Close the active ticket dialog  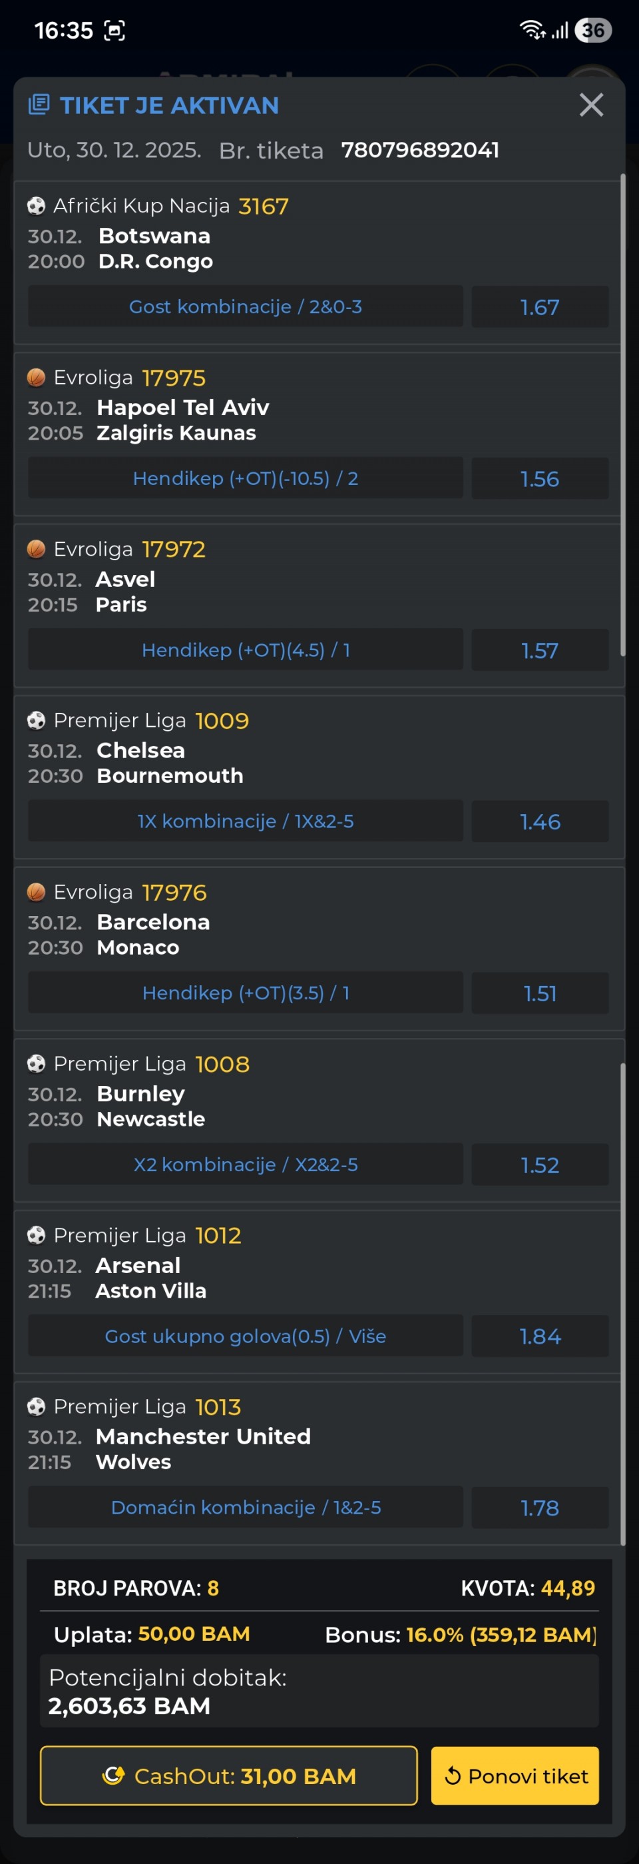(590, 106)
